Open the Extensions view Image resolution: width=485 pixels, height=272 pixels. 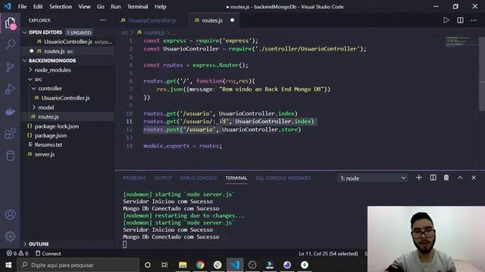coord(10,134)
